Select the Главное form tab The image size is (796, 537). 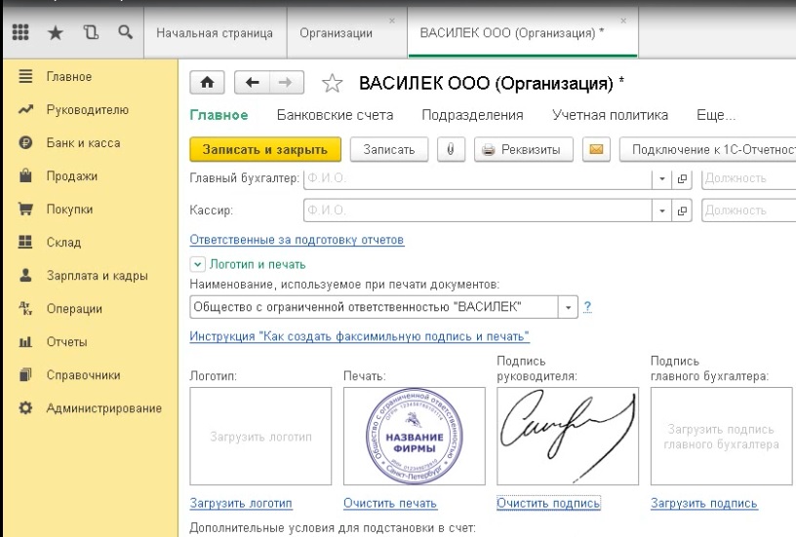coord(219,115)
